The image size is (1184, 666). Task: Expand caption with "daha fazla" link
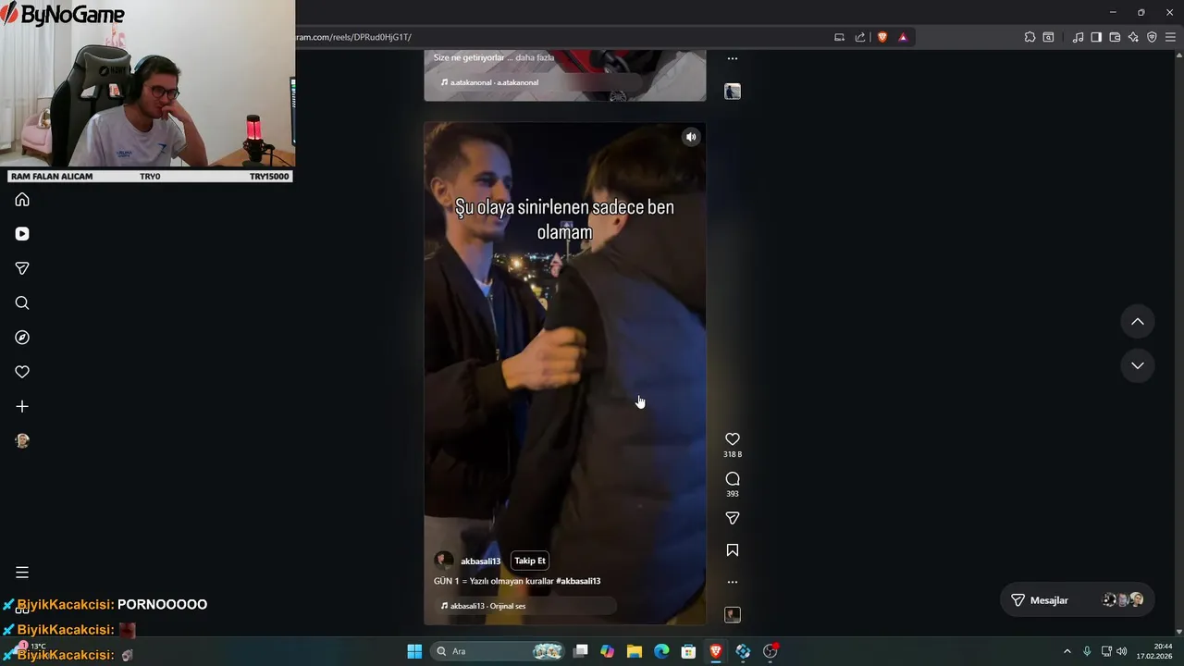pos(535,57)
